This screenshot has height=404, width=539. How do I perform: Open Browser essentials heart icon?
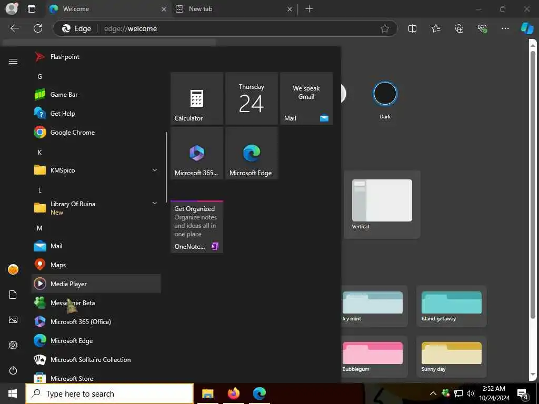pyautogui.click(x=482, y=28)
